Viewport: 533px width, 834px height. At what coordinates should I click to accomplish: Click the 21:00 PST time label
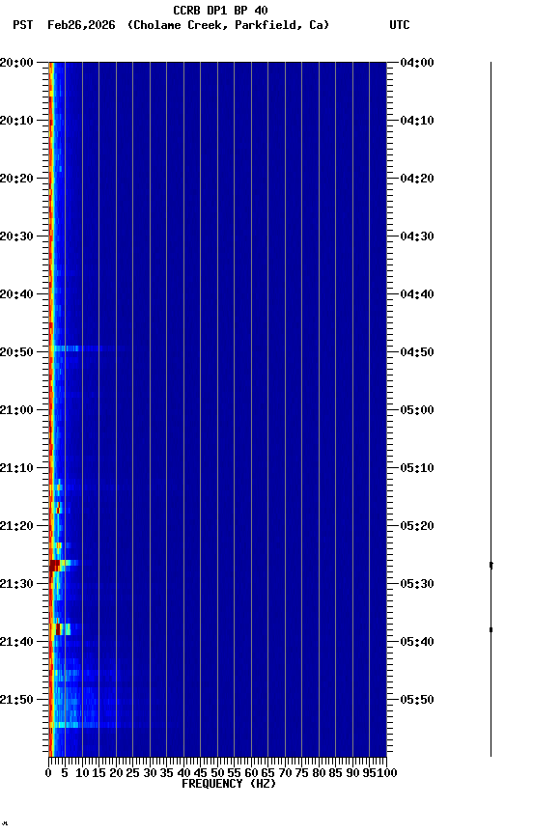16,410
